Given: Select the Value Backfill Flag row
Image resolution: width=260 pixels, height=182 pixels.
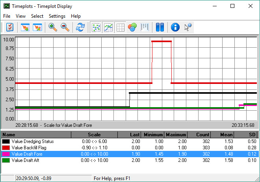Looking at the screenshot, I should click(130, 148).
